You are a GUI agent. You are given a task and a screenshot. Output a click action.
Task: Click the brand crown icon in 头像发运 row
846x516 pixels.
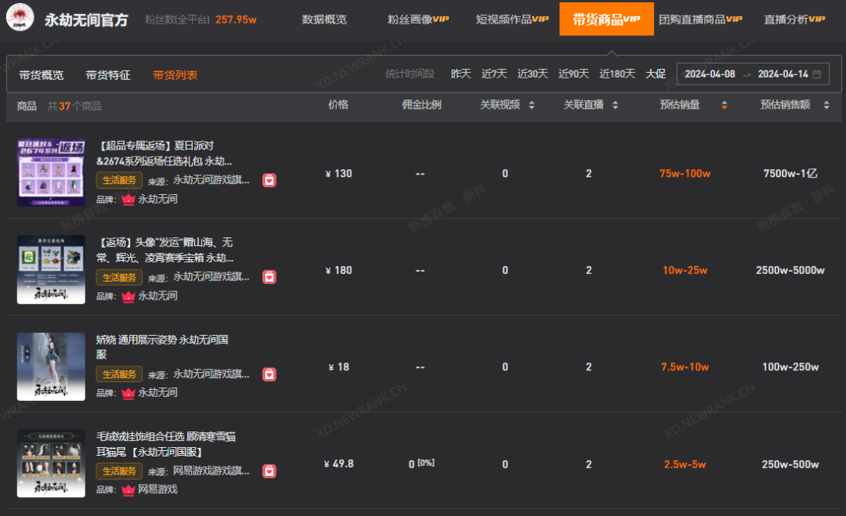pos(128,296)
